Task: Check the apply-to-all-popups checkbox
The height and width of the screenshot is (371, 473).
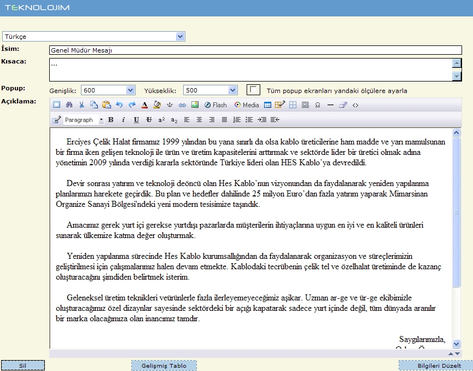Action: pyautogui.click(x=253, y=90)
